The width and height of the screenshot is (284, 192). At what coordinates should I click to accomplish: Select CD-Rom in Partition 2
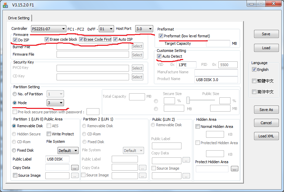84,134
